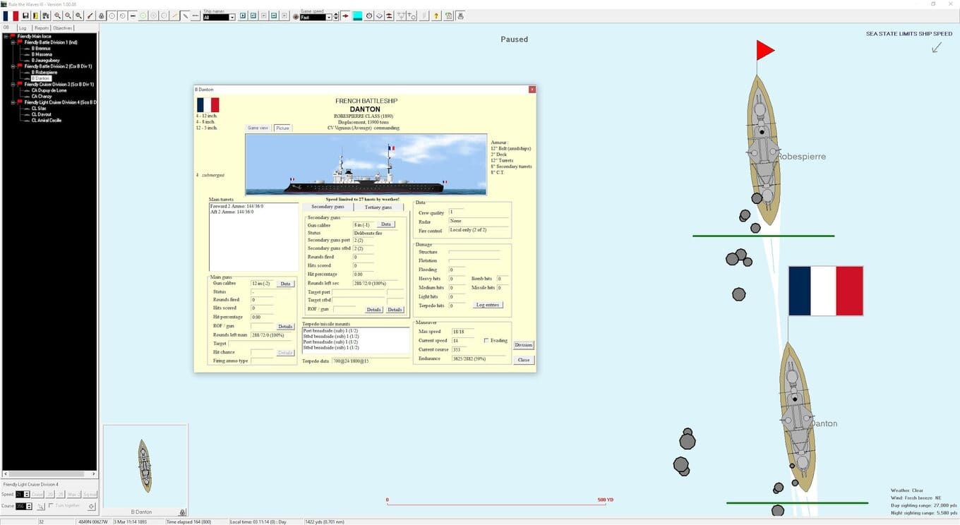Switch to the Picture view tab
This screenshot has width=960, height=525.
(x=282, y=128)
